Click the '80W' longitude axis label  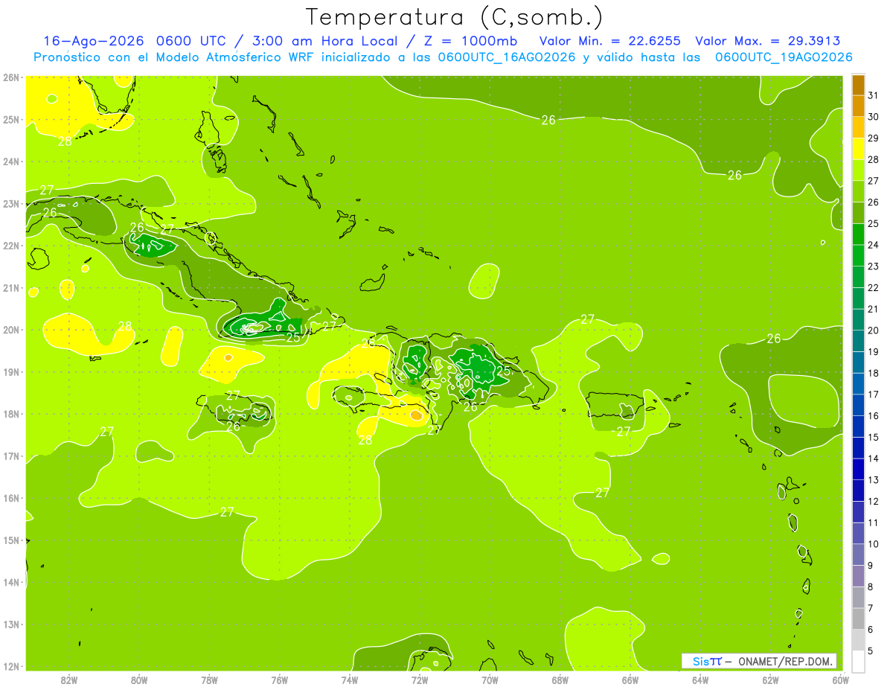pos(139,680)
